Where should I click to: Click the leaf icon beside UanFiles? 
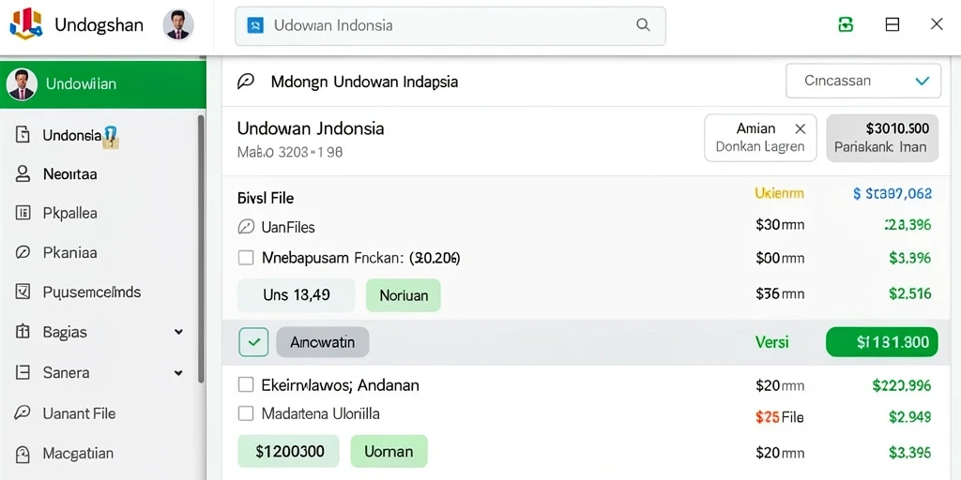[x=245, y=228]
